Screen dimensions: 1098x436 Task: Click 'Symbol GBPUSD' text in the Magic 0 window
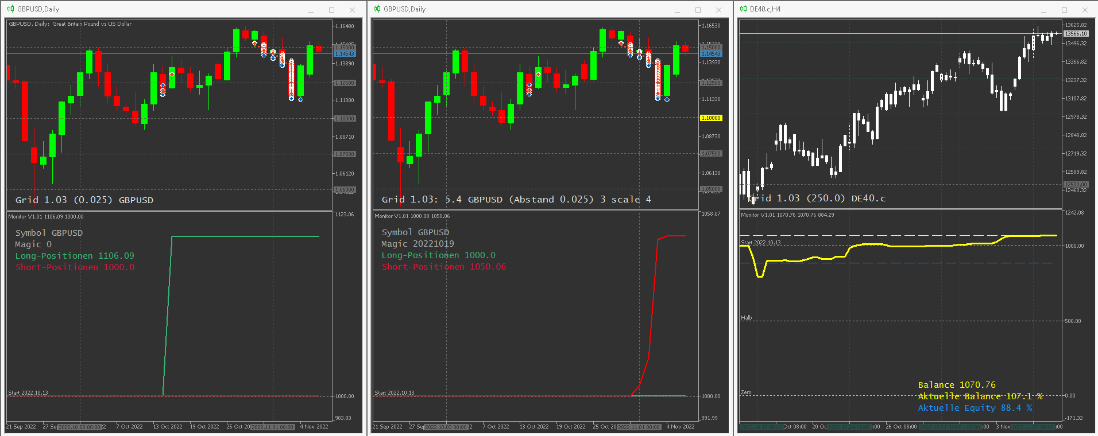coord(49,233)
